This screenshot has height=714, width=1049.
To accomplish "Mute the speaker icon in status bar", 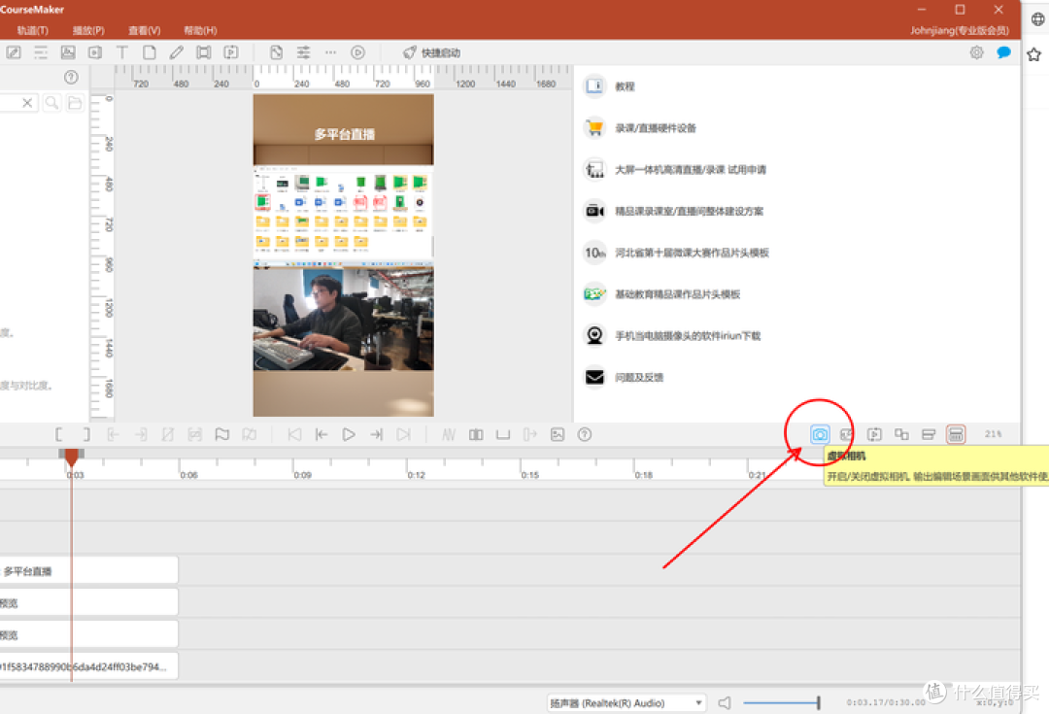I will click(x=725, y=702).
